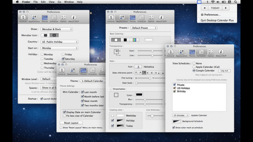Click the Font picker 'A' icon button

coord(139,67)
